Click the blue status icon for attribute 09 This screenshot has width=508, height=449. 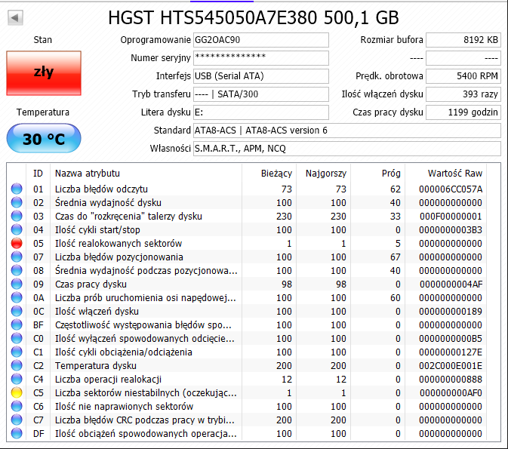[17, 284]
